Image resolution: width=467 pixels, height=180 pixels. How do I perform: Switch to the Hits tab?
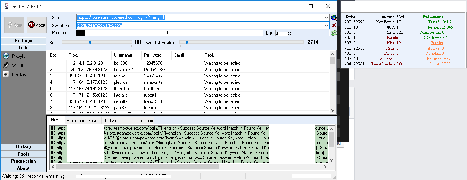coord(55,120)
